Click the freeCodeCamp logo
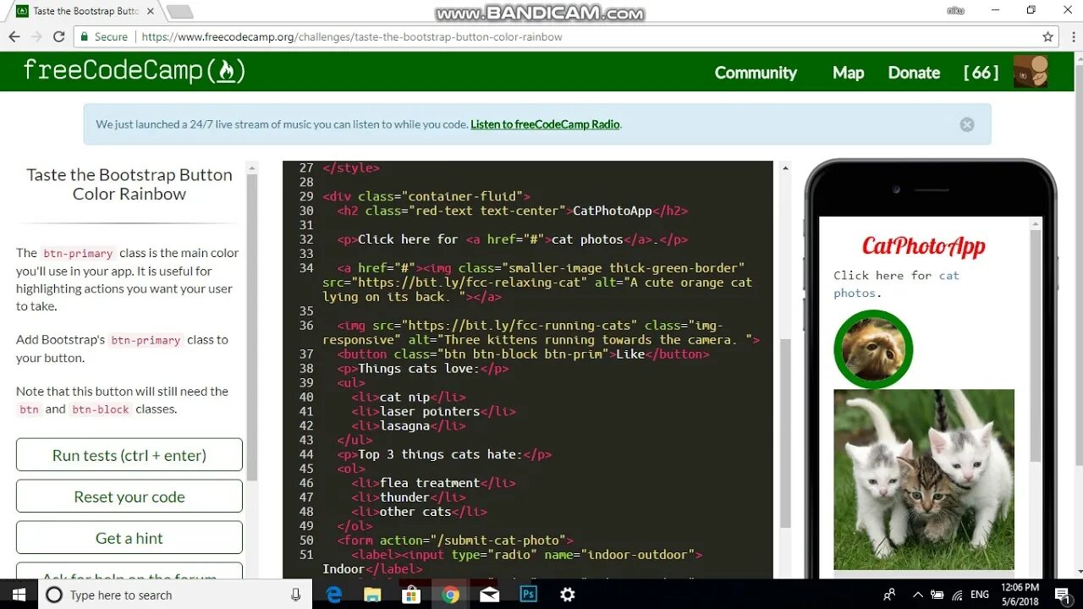Image resolution: width=1083 pixels, height=609 pixels. click(134, 70)
